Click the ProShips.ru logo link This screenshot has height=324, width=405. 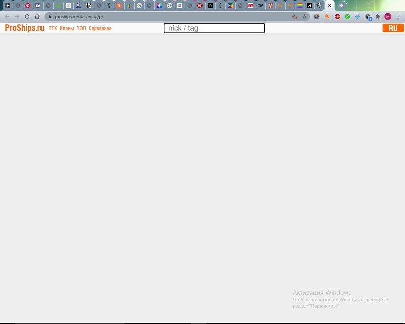point(24,28)
